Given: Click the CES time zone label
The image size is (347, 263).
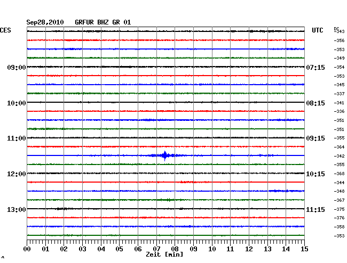Looking at the screenshot, I should coord(5,30).
